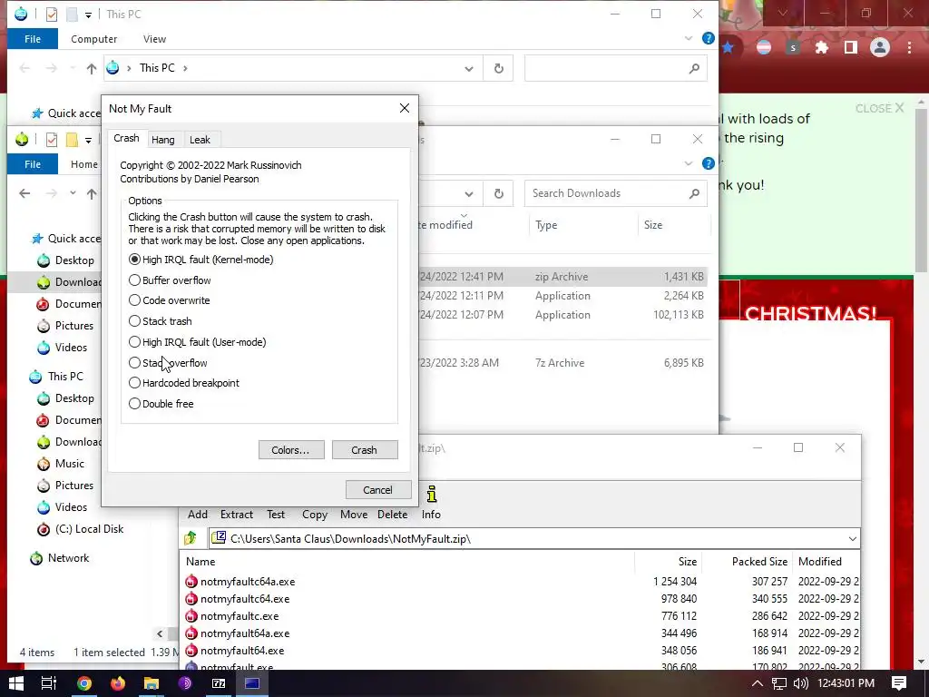Screen dimensions: 929x697
Task: Click the Crash button
Action: click(x=365, y=450)
